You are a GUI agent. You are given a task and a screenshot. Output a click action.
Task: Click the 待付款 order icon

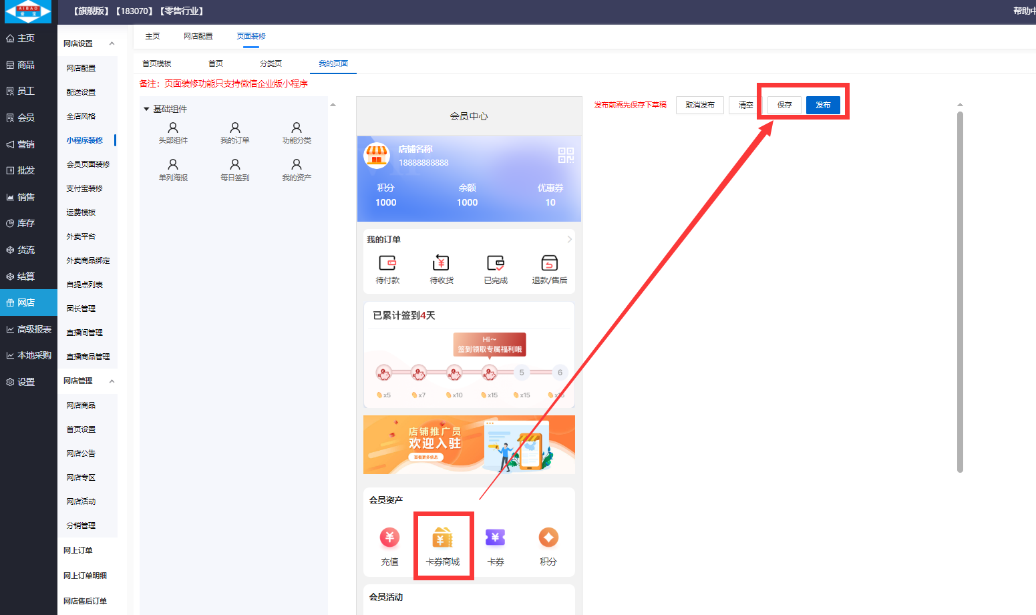387,263
